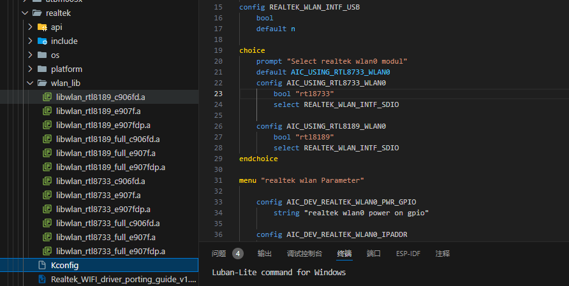Screen dimensions: 569x286
Task: Click the "Select realtek wlan0 modul" string
Action: click(x=347, y=61)
